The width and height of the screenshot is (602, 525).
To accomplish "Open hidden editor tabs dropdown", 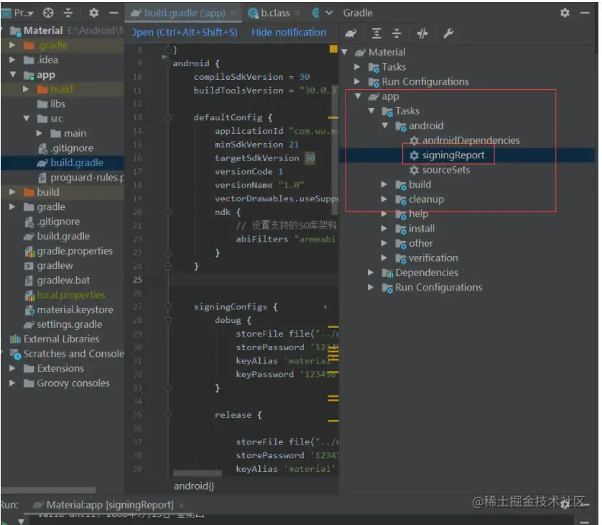I will pyautogui.click(x=329, y=13).
